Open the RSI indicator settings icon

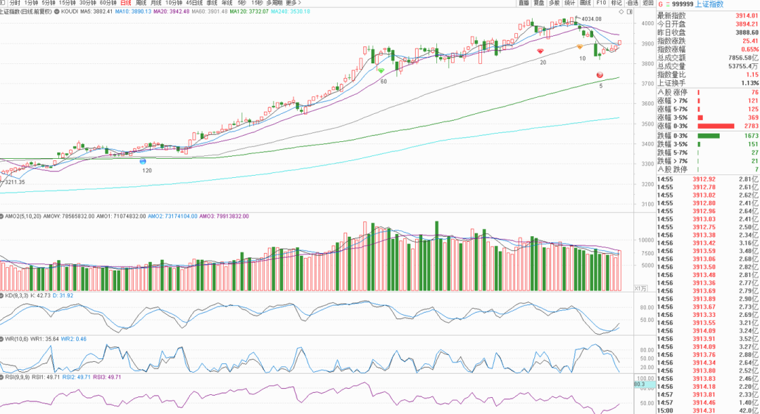coord(2,377)
